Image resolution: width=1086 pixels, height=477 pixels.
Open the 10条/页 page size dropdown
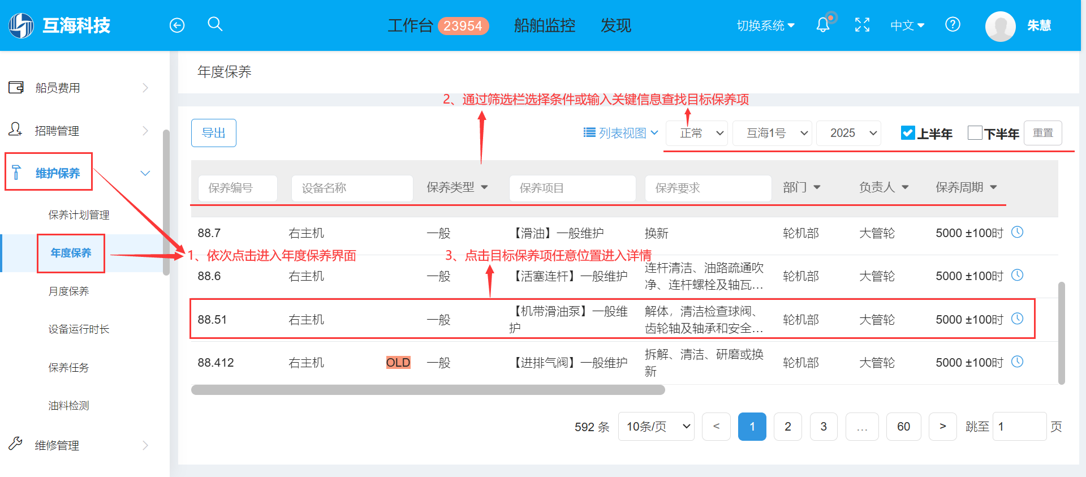pos(656,427)
